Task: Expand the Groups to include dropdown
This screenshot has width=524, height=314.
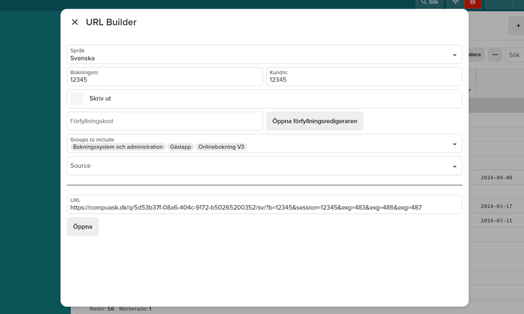Action: pos(454,144)
